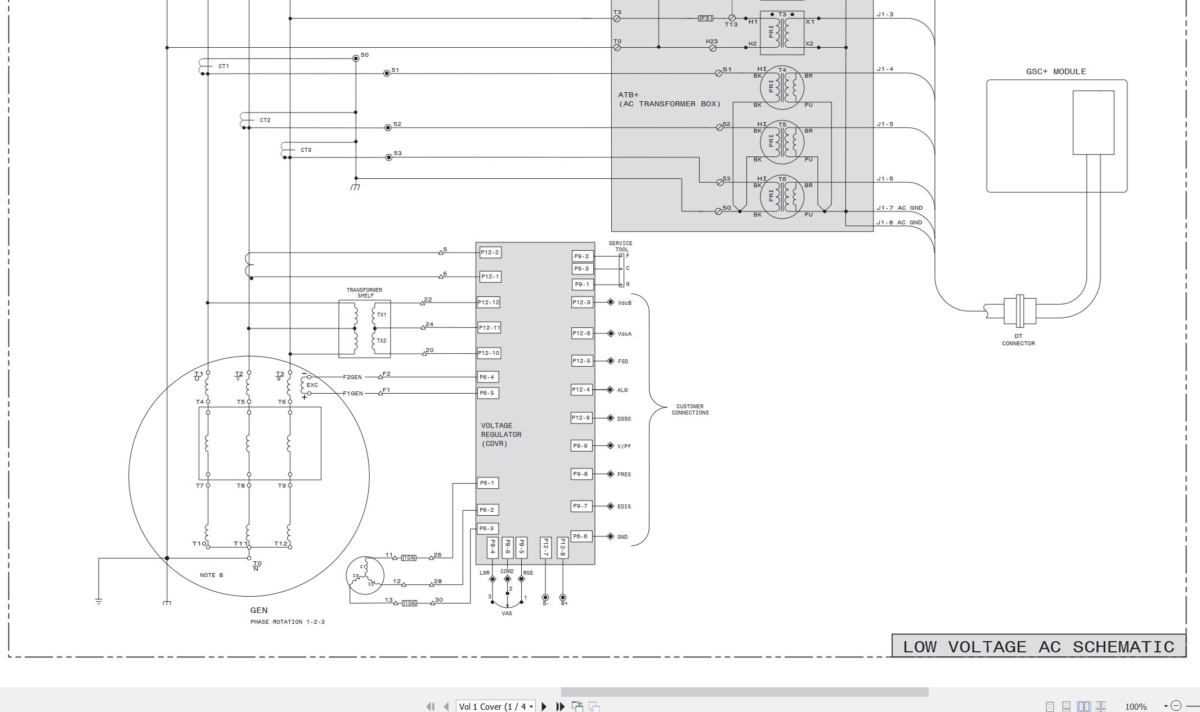Click the P6-4 terminal box

tap(487, 377)
